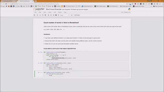Click into the count_words_in_line code cell
The height and width of the screenshot is (92, 164).
pyautogui.click(x=86, y=66)
